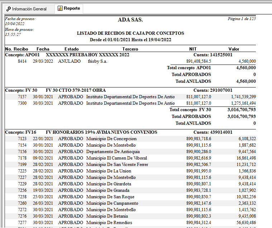Select receipt number 7157
Image resolution: width=272 pixels, height=228 pixels.
[x=22, y=97]
